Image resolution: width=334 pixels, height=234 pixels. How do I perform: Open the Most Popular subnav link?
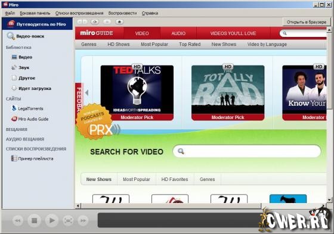(154, 44)
